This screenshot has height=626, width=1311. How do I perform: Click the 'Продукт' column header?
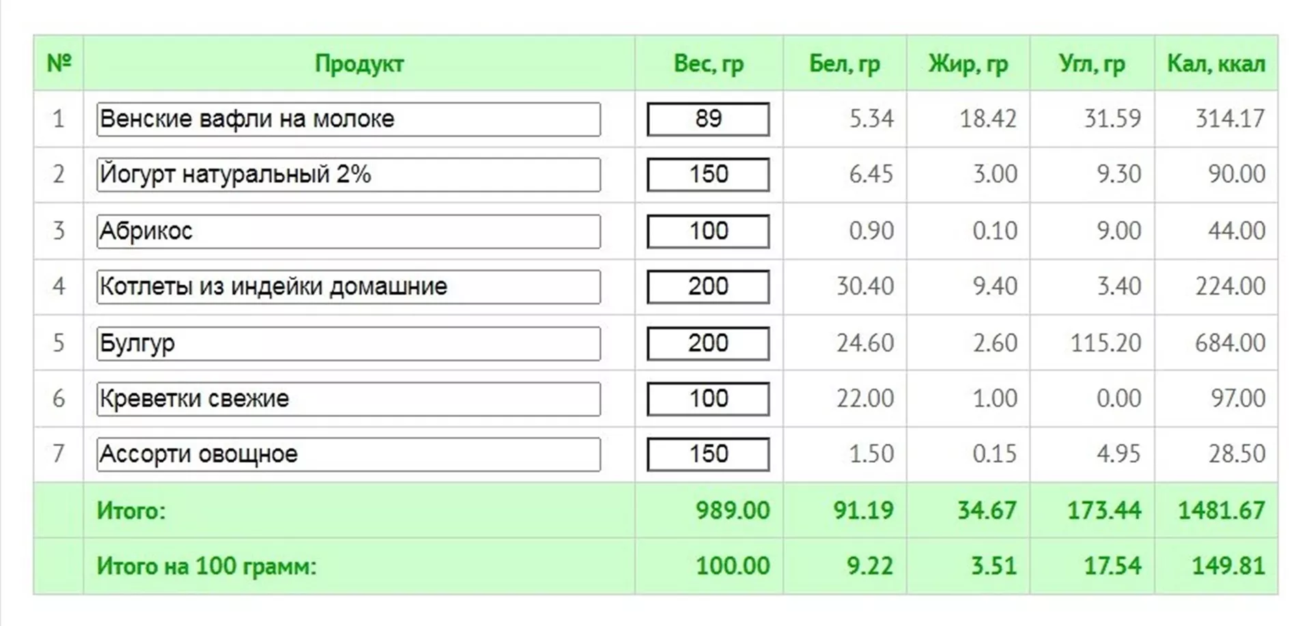[359, 63]
